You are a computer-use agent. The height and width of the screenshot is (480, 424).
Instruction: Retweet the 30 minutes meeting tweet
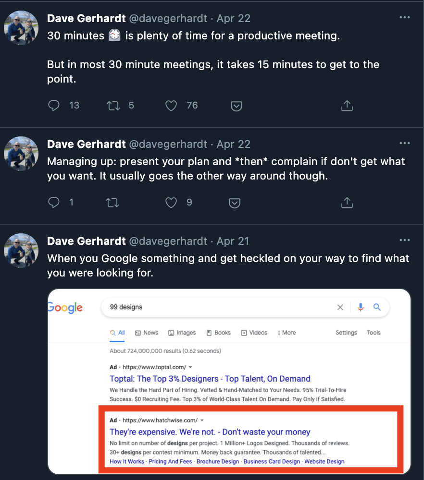[113, 106]
